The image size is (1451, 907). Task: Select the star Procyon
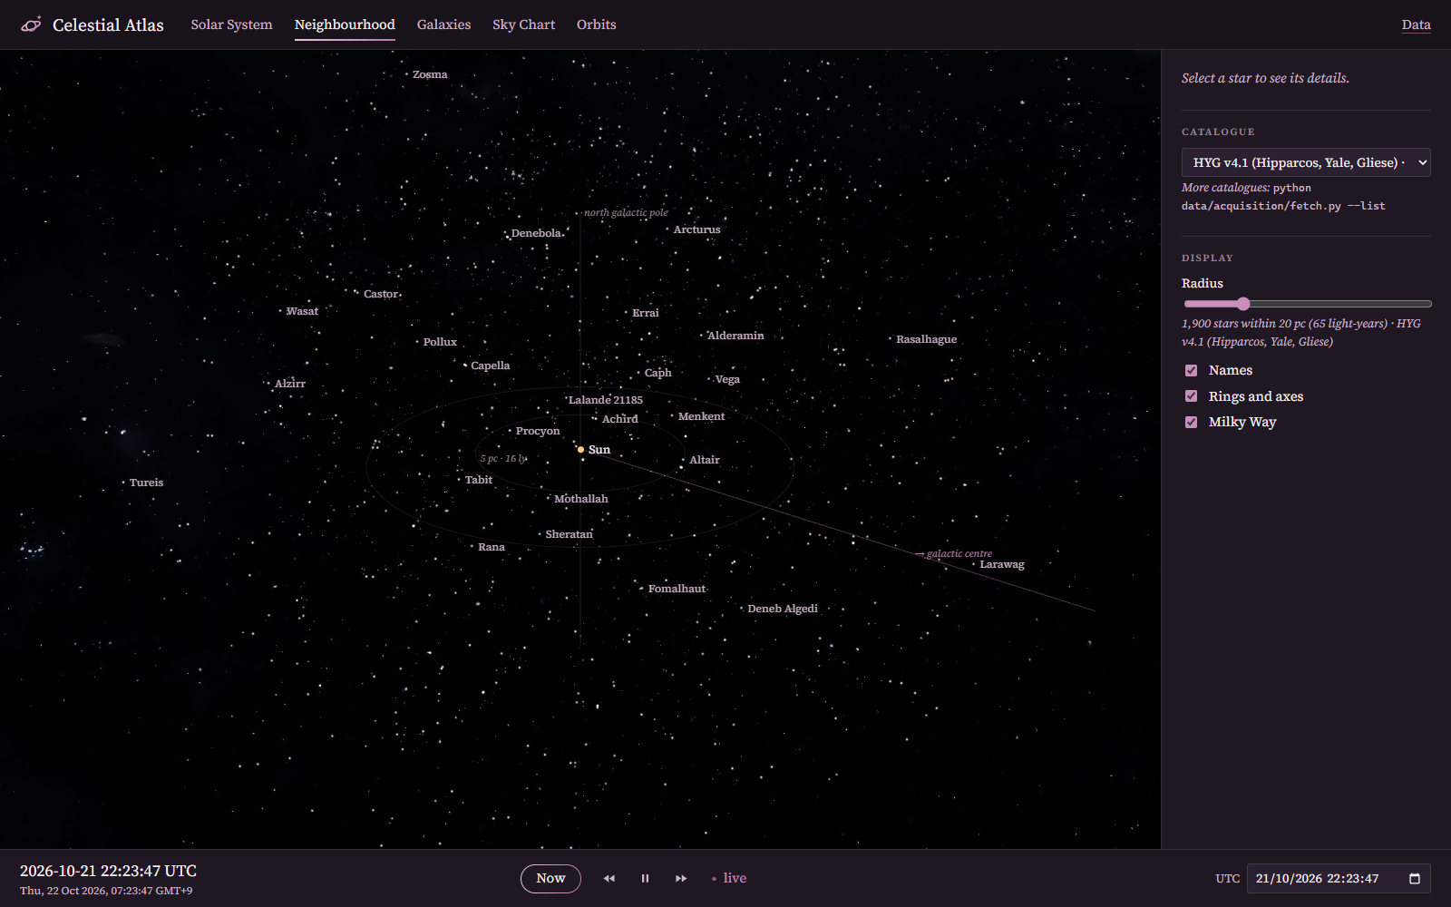pos(537,431)
